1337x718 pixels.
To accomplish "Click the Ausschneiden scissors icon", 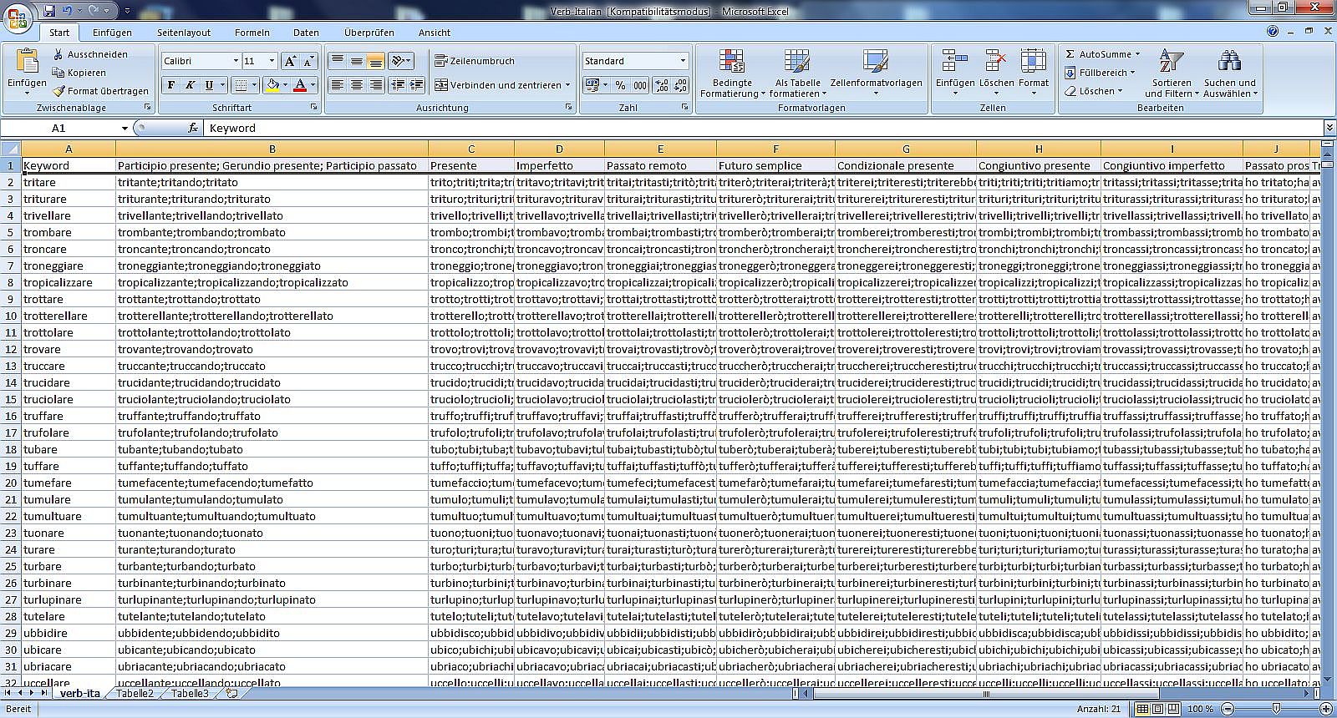I will (58, 54).
